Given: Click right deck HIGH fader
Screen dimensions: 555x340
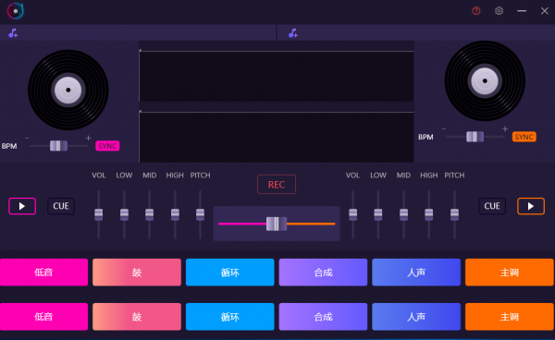Looking at the screenshot, I should click(x=428, y=214).
